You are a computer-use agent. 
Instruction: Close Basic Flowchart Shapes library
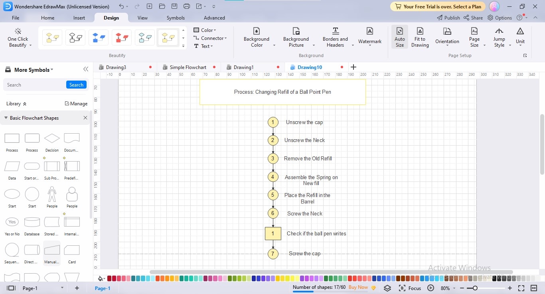(x=85, y=118)
